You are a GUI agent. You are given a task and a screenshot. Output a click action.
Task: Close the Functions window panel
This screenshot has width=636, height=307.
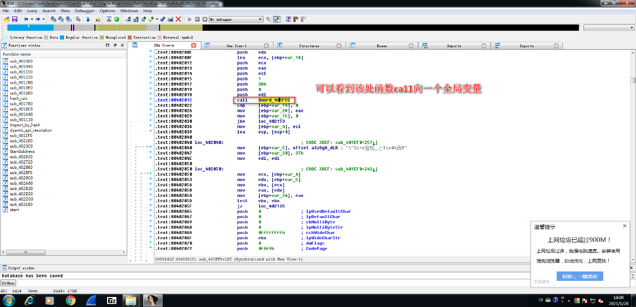pyautogui.click(x=121, y=46)
